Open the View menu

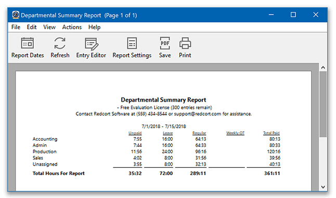pos(49,27)
